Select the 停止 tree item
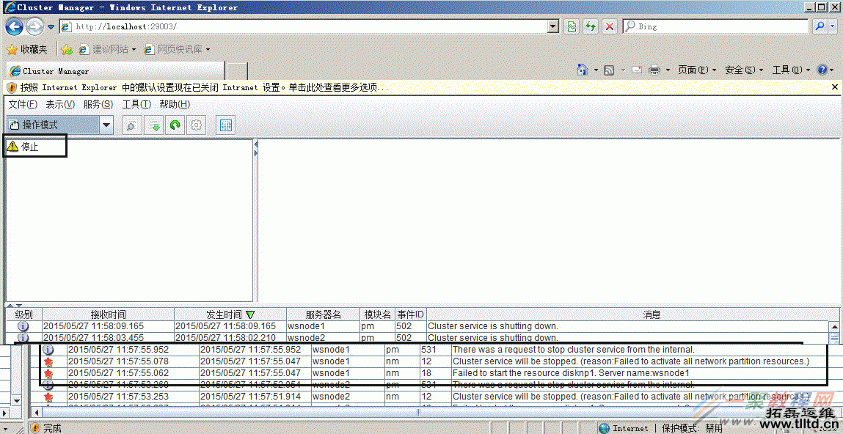Screen dimensions: 843x434 [30, 147]
